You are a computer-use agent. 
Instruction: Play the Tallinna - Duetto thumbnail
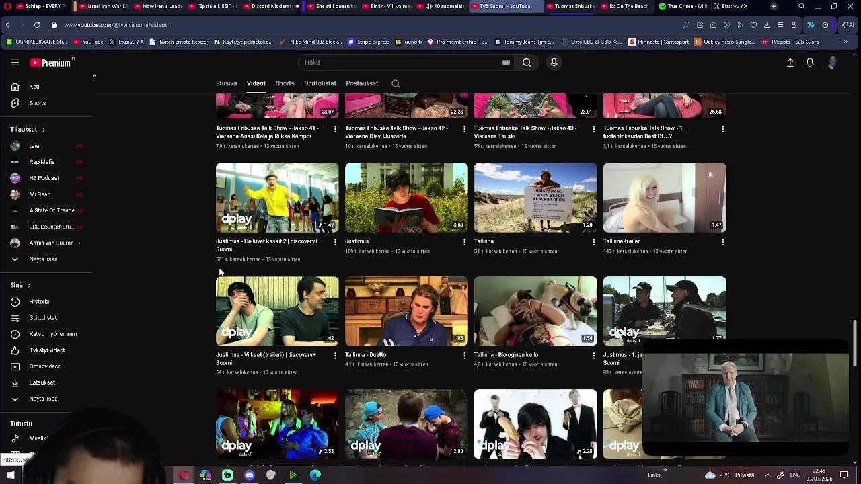tap(406, 311)
